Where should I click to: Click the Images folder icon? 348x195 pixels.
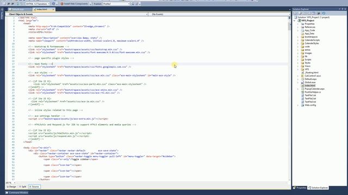tap(302, 53)
